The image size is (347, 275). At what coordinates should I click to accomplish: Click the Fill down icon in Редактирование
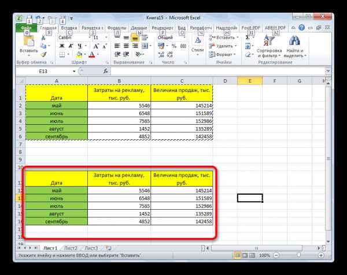click(x=248, y=46)
